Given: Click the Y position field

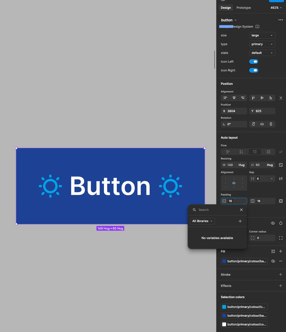Looking at the screenshot, I should click(x=262, y=111).
